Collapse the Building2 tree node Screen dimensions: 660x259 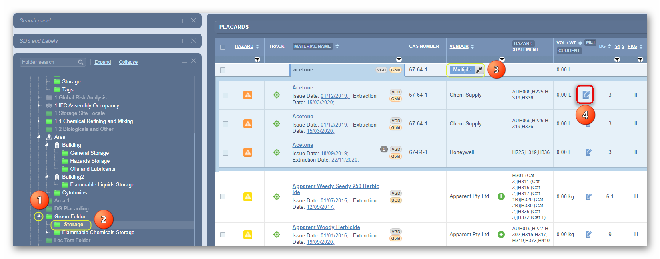(47, 176)
